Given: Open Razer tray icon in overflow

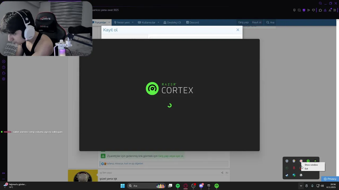Looking at the screenshot, I should [308, 161].
